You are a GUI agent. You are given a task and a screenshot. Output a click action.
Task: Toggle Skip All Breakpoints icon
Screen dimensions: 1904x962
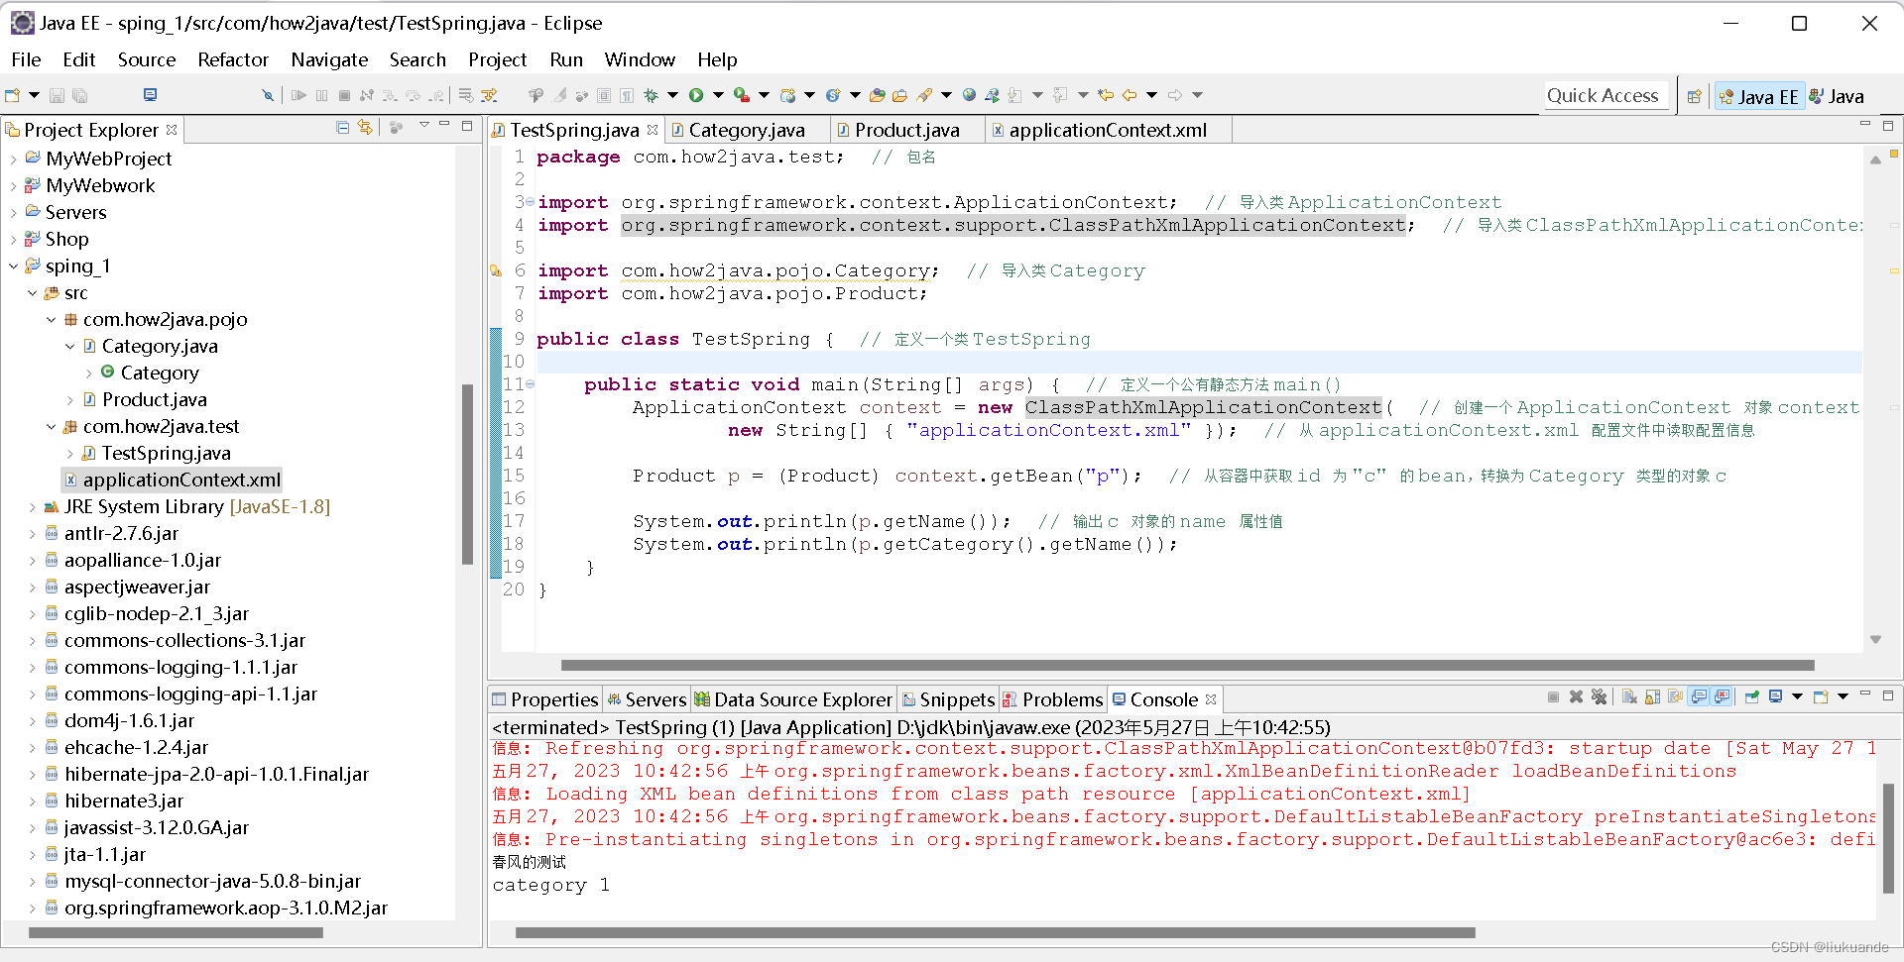(267, 95)
